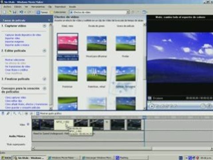Select the Posterizar effect thumbnail
The image size is (213, 160).
(67, 74)
